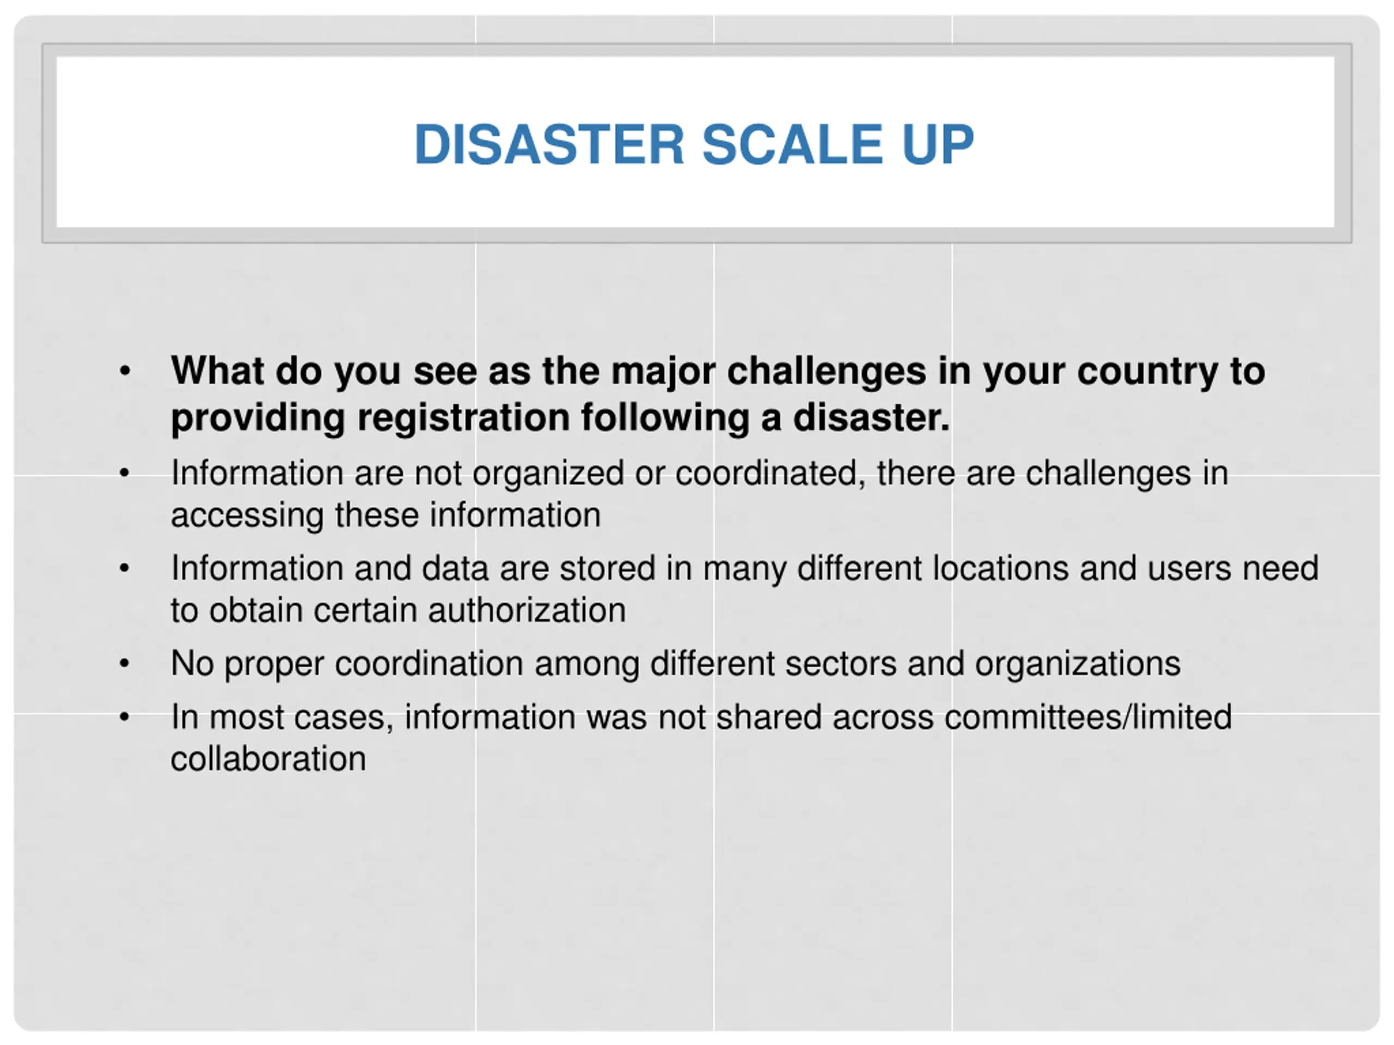
Task: Click the text 'to obtain certain authorization'
Action: pos(398,610)
